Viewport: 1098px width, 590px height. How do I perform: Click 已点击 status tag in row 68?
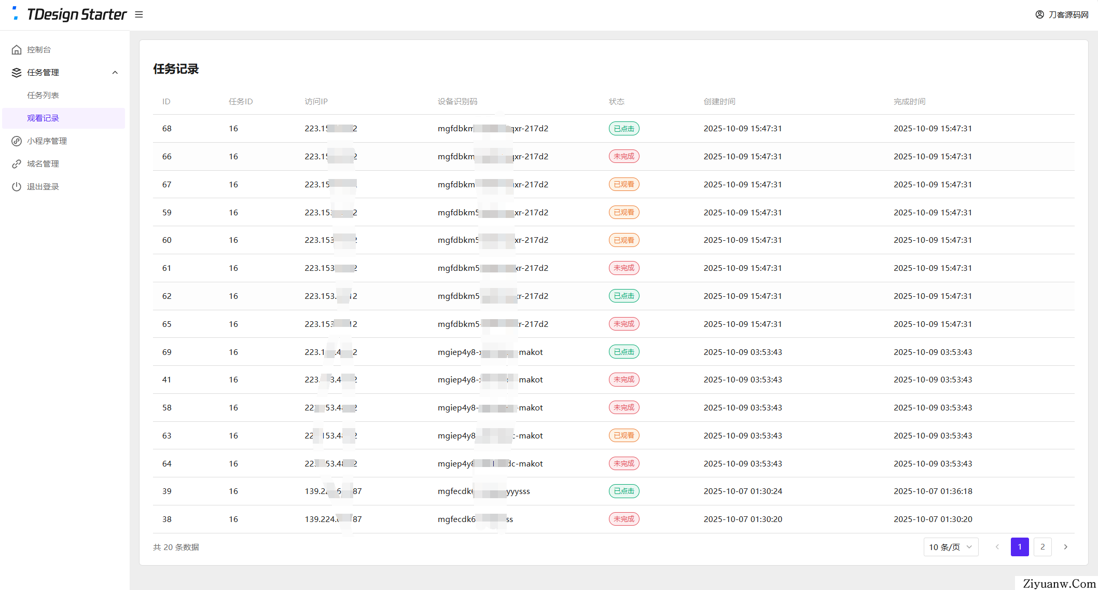point(623,129)
